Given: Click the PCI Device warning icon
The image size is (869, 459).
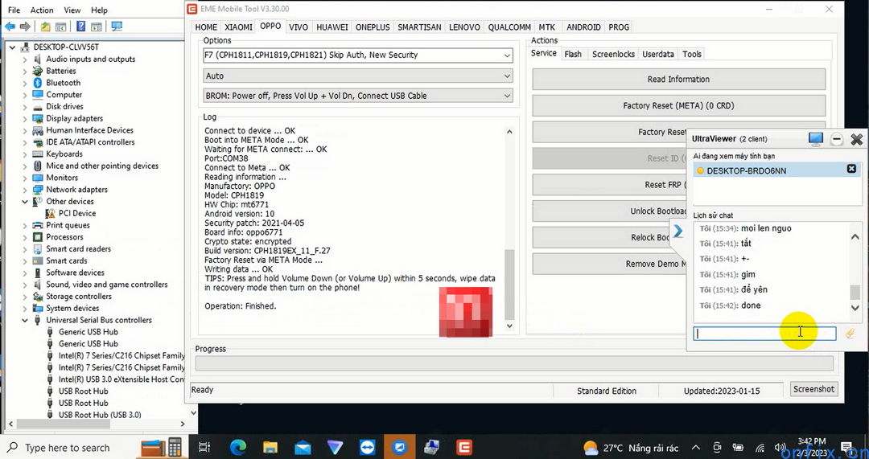Looking at the screenshot, I should [x=51, y=213].
